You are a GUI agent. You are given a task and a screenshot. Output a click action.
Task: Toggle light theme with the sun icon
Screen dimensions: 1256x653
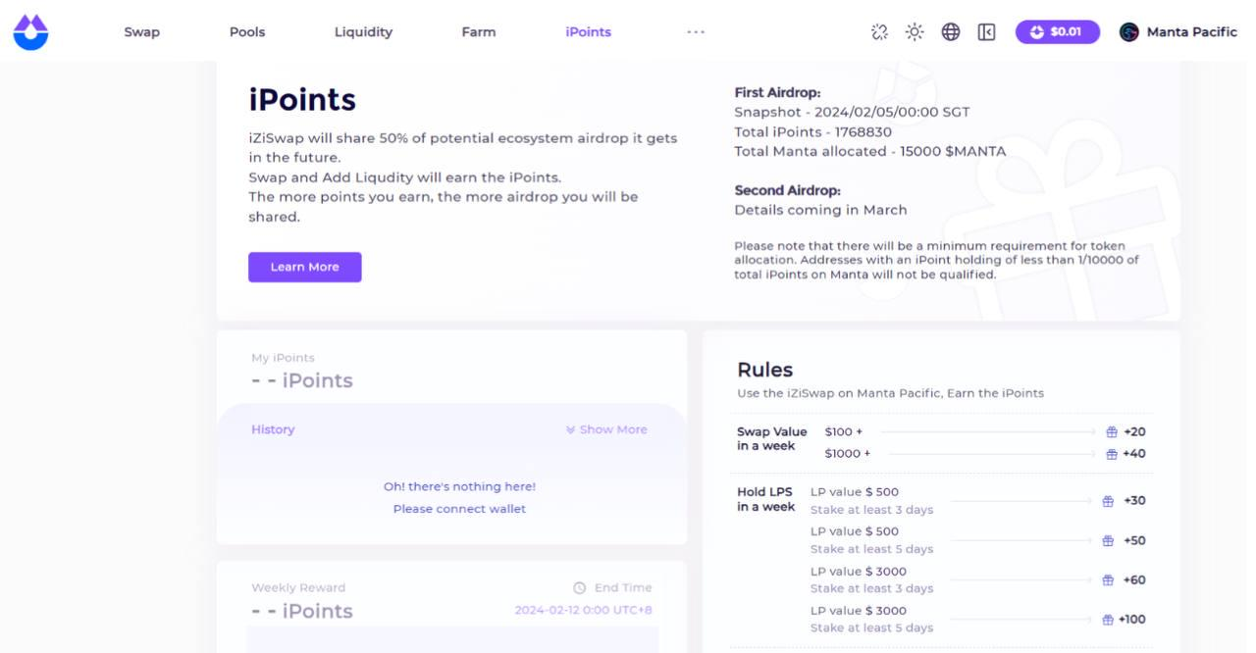click(x=915, y=32)
